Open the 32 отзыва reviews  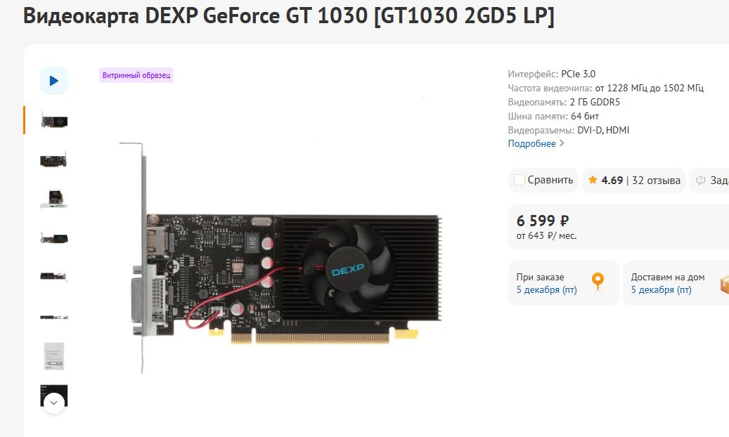tap(656, 181)
